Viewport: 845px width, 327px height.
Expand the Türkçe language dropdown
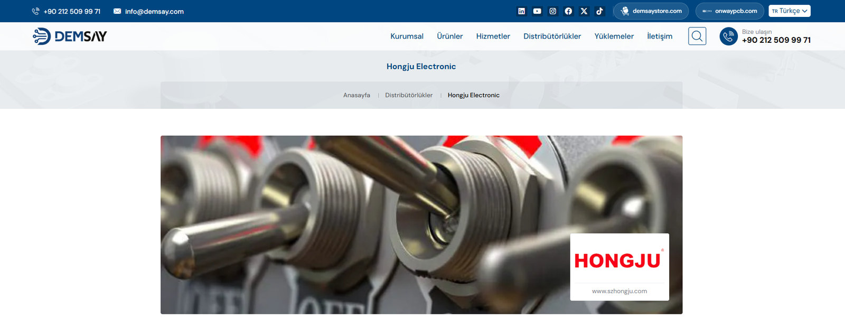point(790,11)
